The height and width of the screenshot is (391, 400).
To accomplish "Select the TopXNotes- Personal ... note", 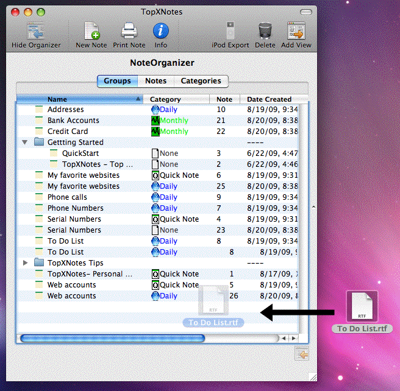I will point(158,274).
